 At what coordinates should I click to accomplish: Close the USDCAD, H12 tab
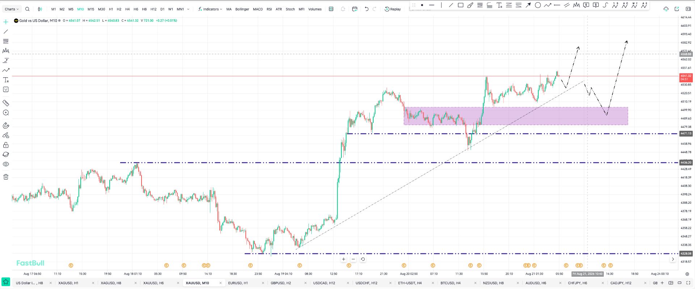(x=348, y=283)
